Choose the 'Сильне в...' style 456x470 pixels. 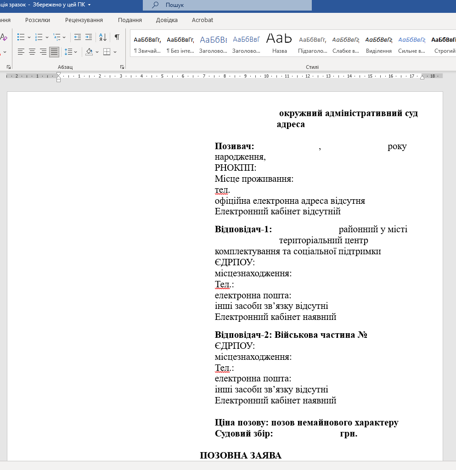(411, 44)
